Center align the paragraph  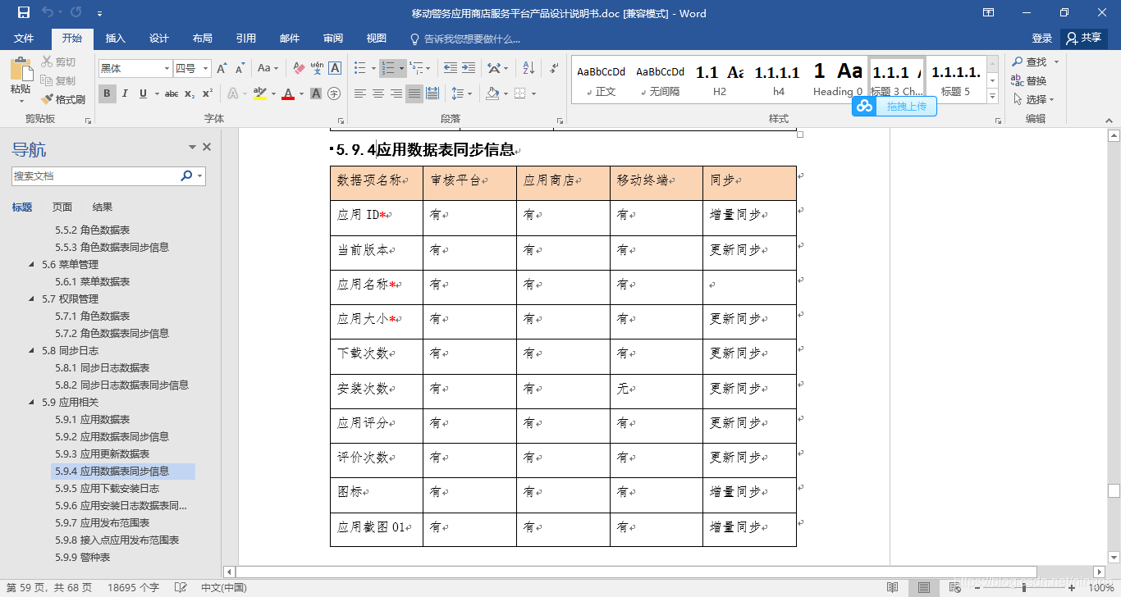coord(378,93)
